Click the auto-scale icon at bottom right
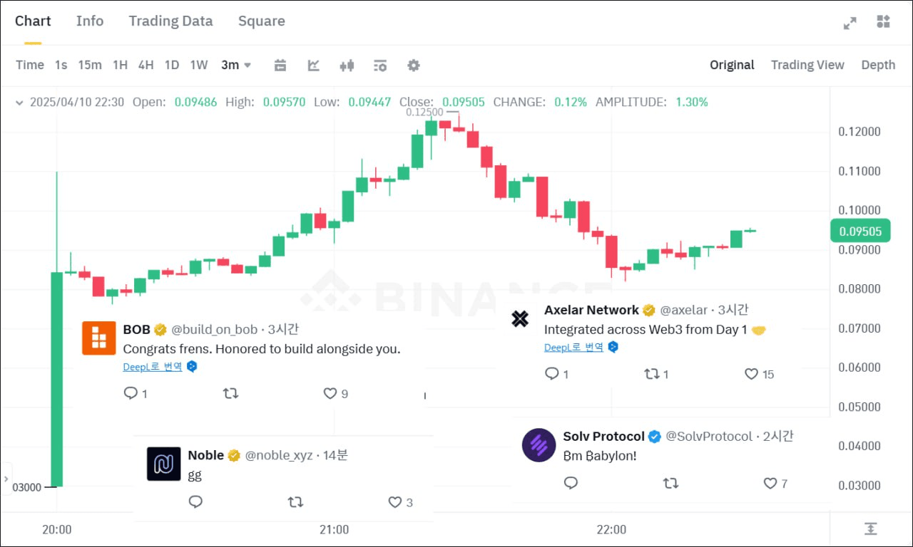Screen dimensions: 913x547 click(x=870, y=528)
